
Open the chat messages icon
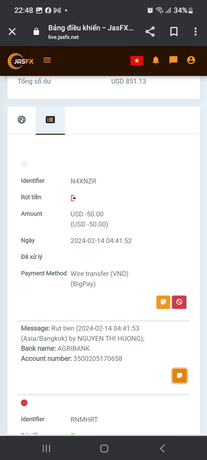[173, 60]
